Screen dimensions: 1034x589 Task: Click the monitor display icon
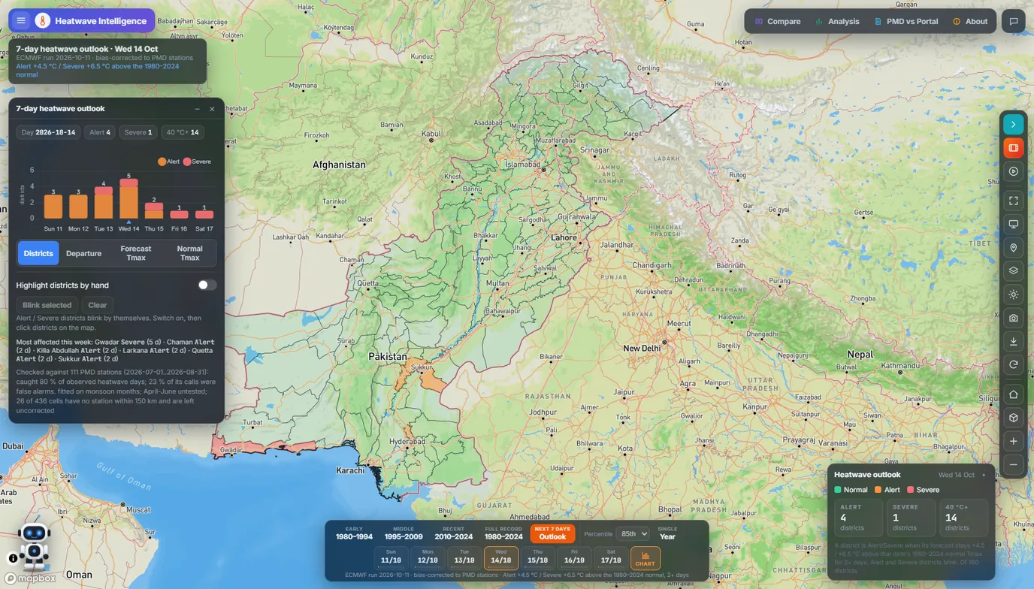[1013, 224]
